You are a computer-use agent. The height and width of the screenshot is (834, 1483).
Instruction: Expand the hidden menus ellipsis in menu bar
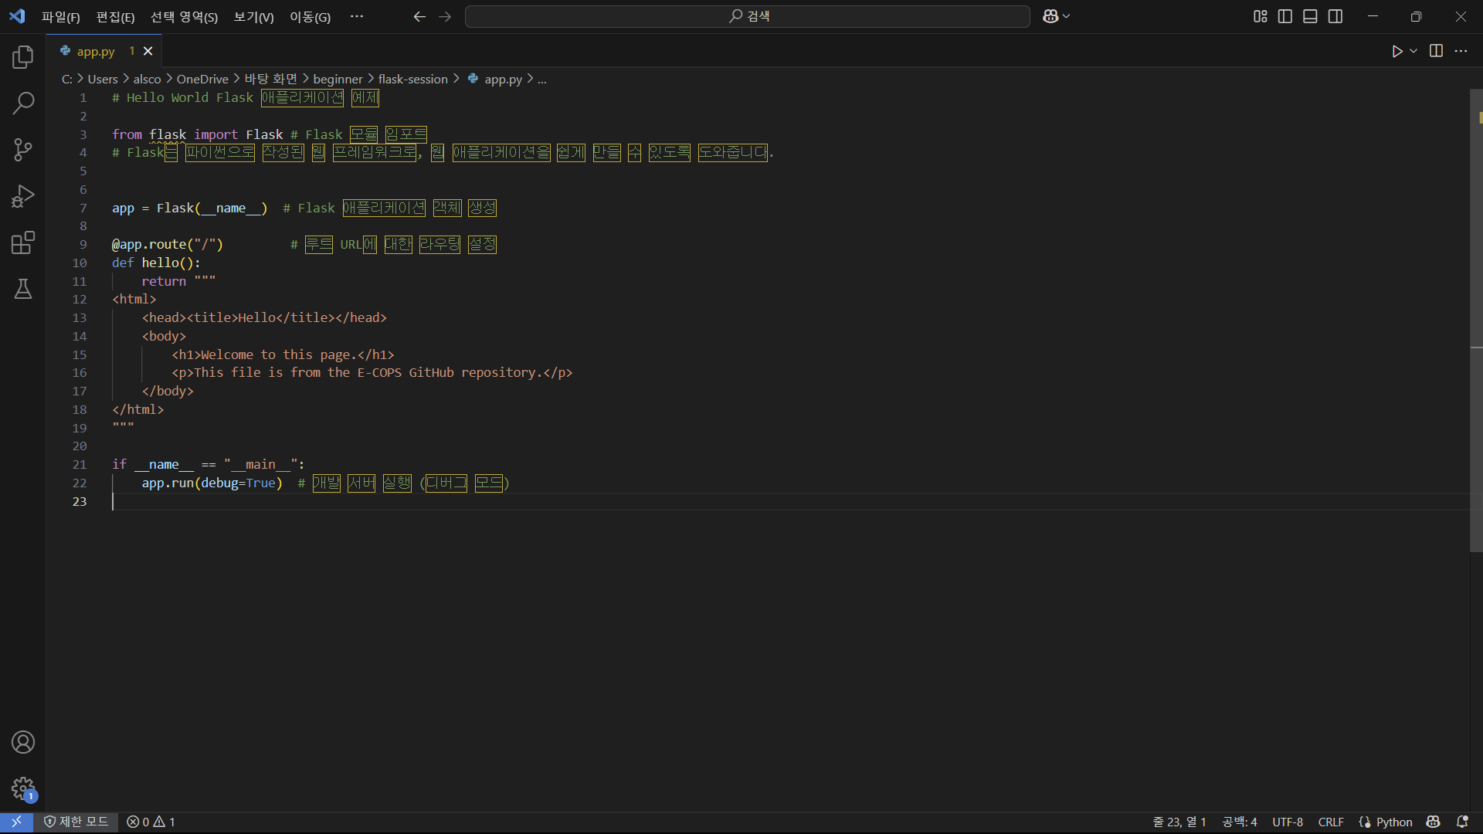356,16
